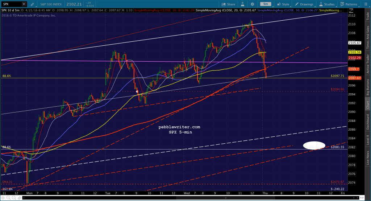Click the $2081.55 level label
371x201 pixels.
(x=337, y=147)
